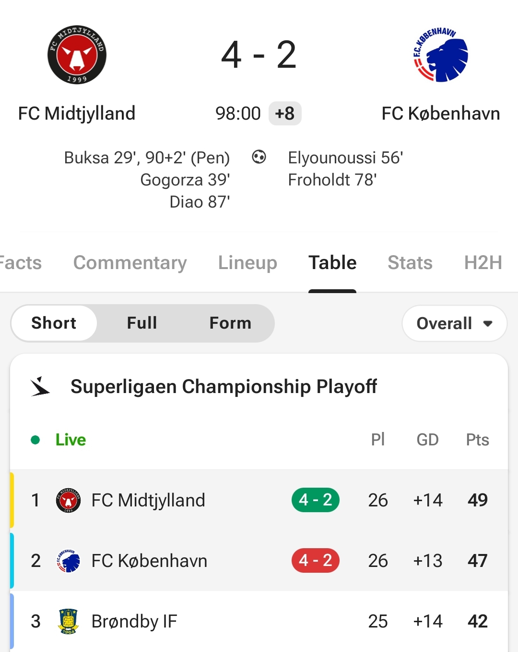
Task: Switch to the Lineup tab
Action: click(247, 263)
